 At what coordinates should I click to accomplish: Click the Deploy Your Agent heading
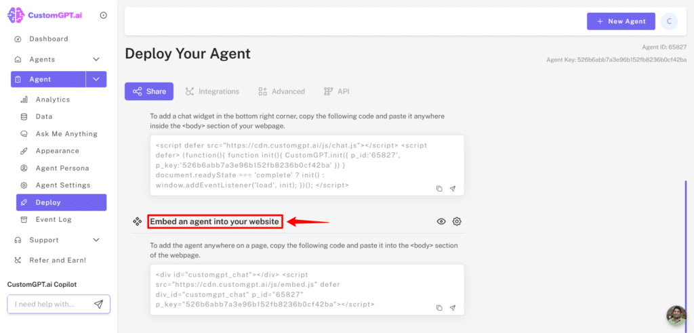(188, 54)
